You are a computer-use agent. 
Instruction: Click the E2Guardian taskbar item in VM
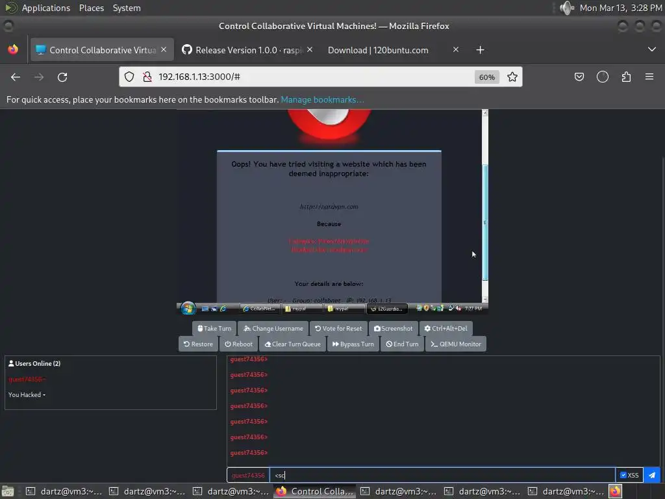pos(387,309)
